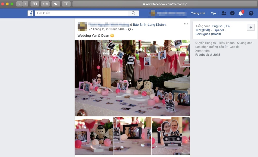This screenshot has width=258, height=157.
Task: Open the teddy bear thumbnail photo
Action: (94, 136)
